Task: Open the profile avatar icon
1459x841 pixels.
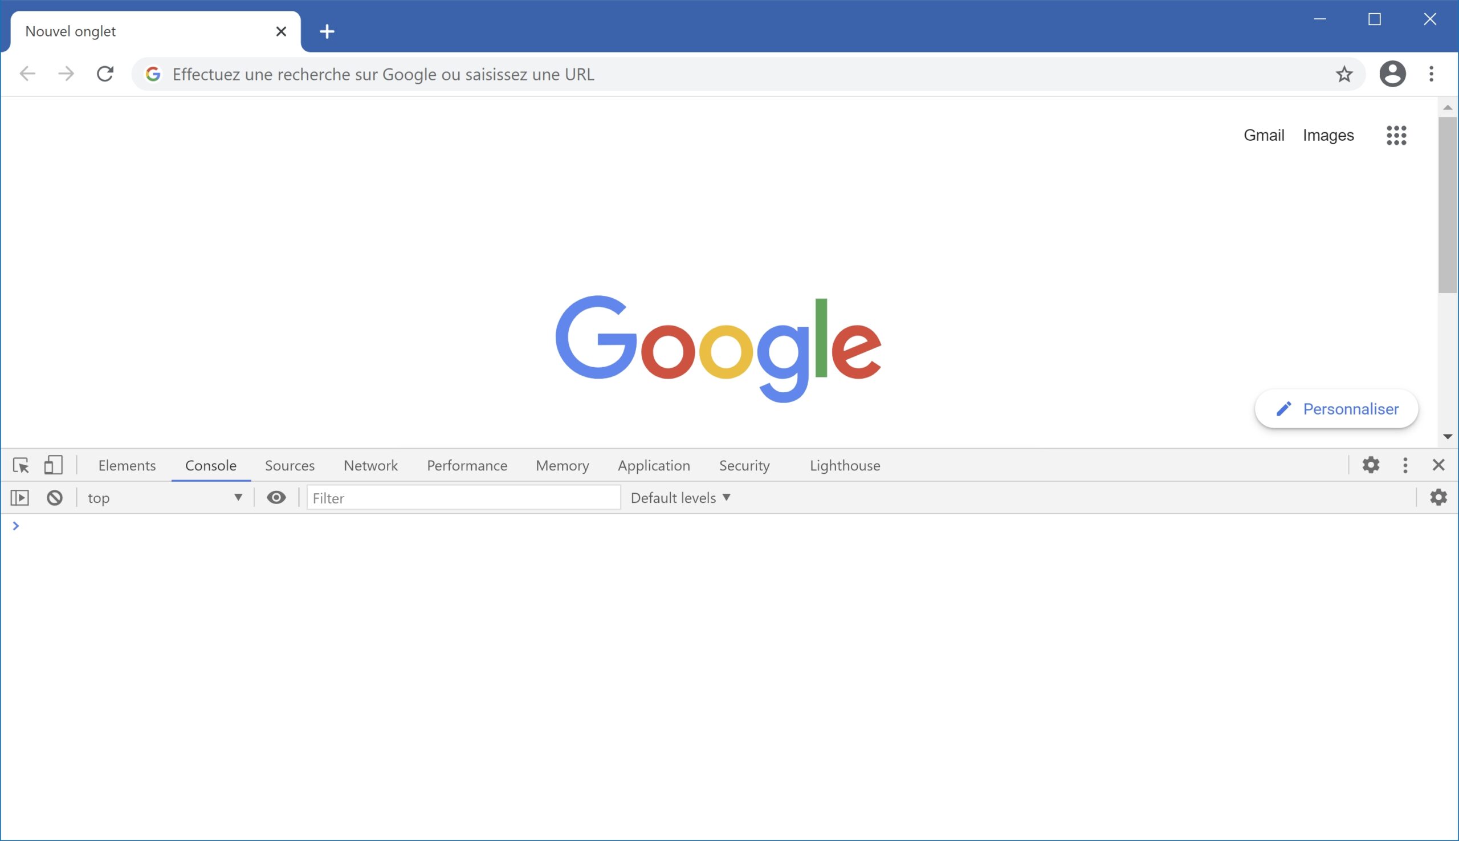Action: tap(1392, 74)
